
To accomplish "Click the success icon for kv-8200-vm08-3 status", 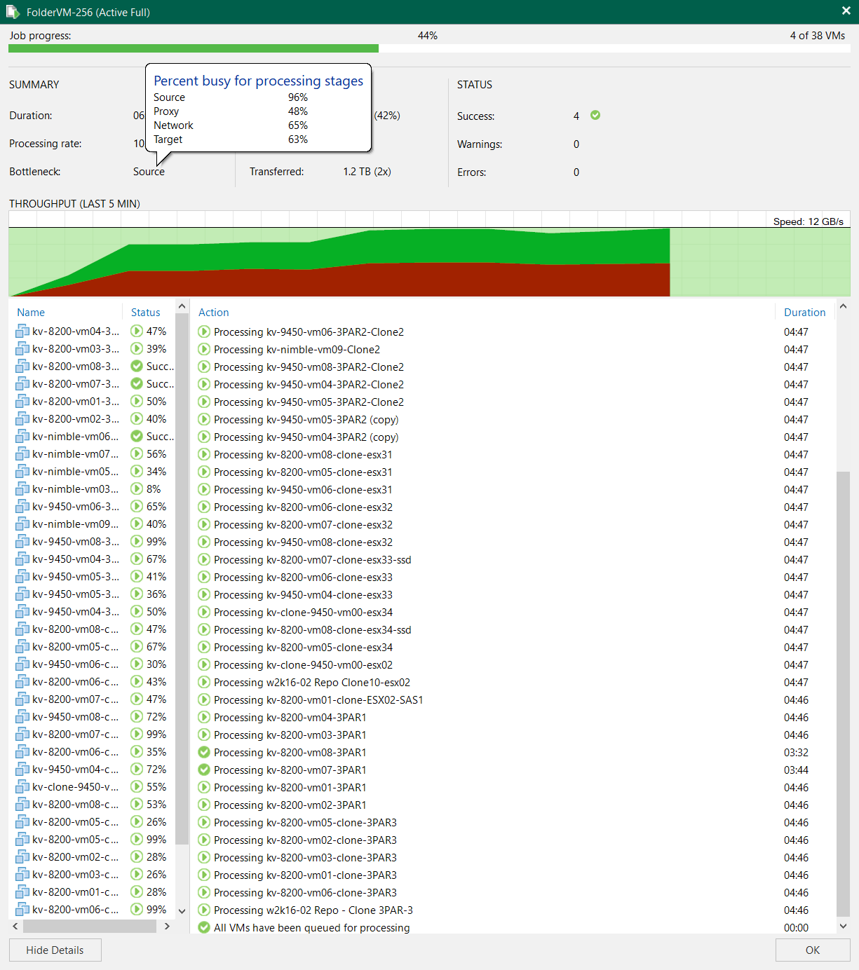I will click(x=137, y=367).
